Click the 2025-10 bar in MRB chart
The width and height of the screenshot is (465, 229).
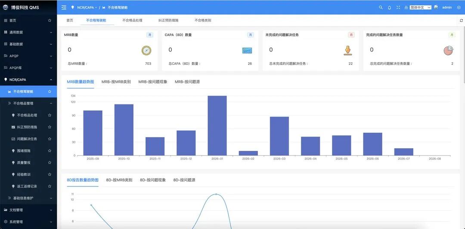click(x=124, y=130)
